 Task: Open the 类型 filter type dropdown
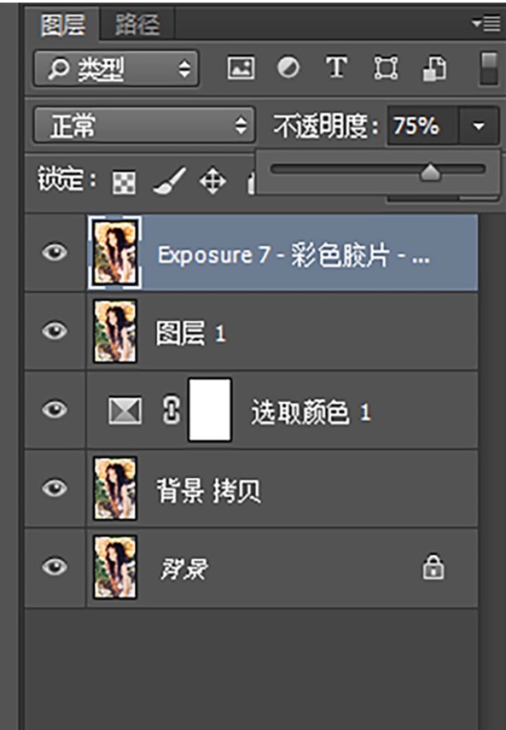pos(116,69)
